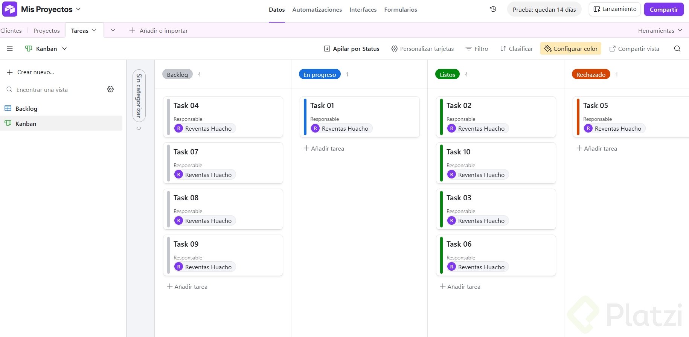Open Compartir vista share option

point(634,49)
